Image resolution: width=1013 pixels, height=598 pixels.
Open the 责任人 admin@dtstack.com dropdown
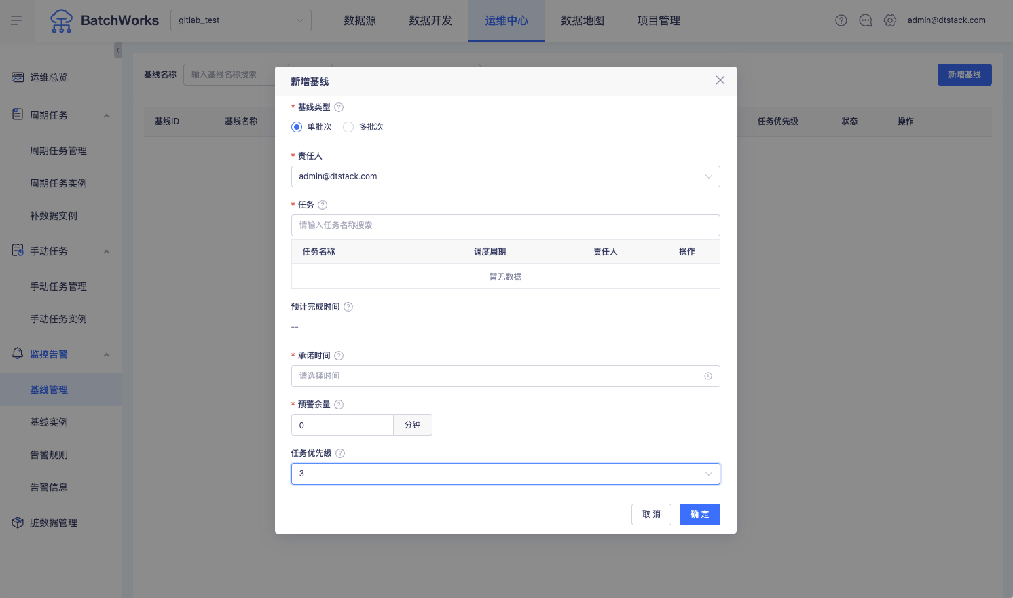[x=506, y=176]
